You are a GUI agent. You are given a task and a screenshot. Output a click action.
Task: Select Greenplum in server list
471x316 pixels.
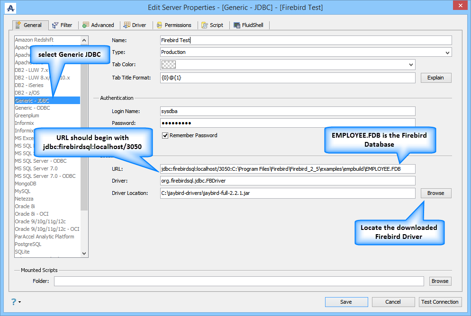tap(47, 115)
